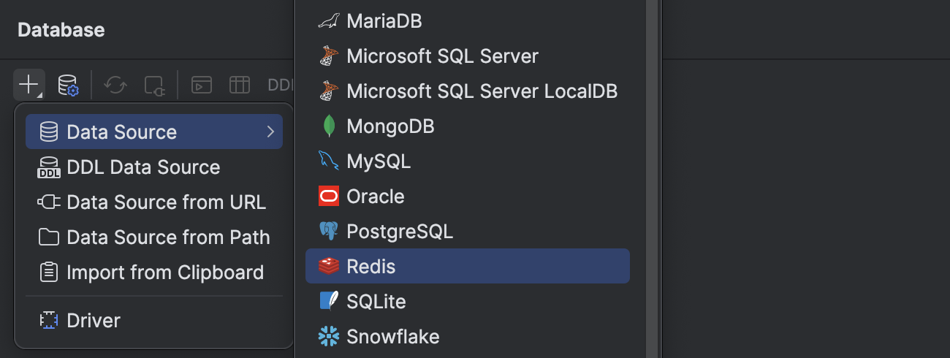The width and height of the screenshot is (950, 358).
Task: Choose Data Source from URL
Action: (166, 202)
